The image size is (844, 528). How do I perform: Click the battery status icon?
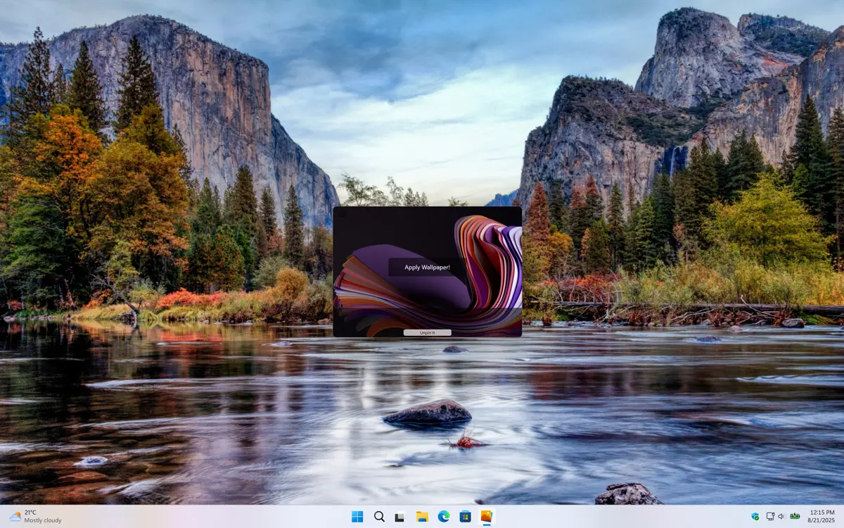(x=795, y=517)
